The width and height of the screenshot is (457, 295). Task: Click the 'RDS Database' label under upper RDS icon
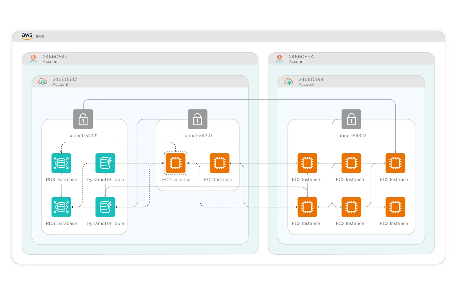pyautogui.click(x=61, y=179)
